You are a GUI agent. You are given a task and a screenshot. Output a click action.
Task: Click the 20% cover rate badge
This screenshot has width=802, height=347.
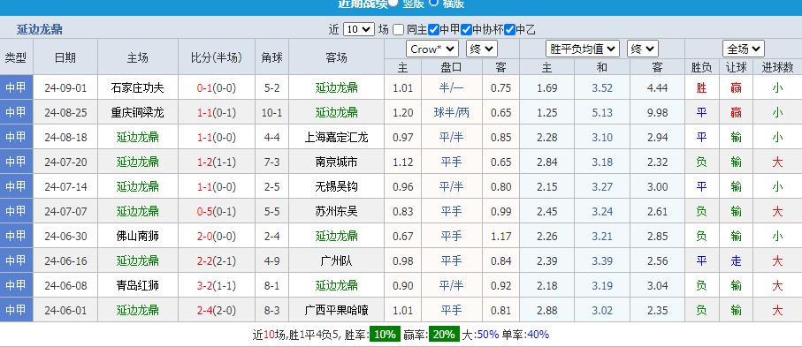[444, 335]
